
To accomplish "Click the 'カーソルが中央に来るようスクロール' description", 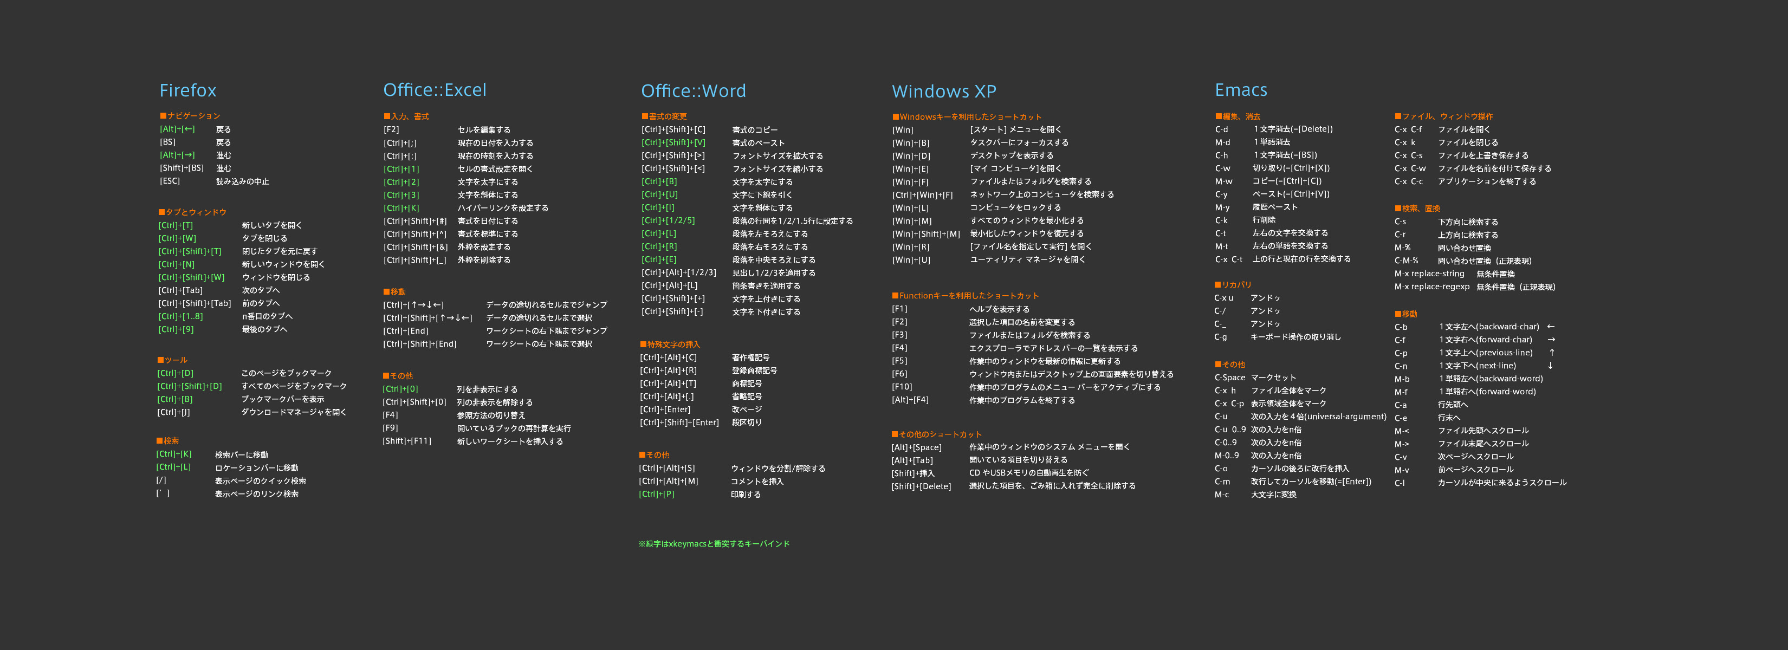I will point(1502,483).
